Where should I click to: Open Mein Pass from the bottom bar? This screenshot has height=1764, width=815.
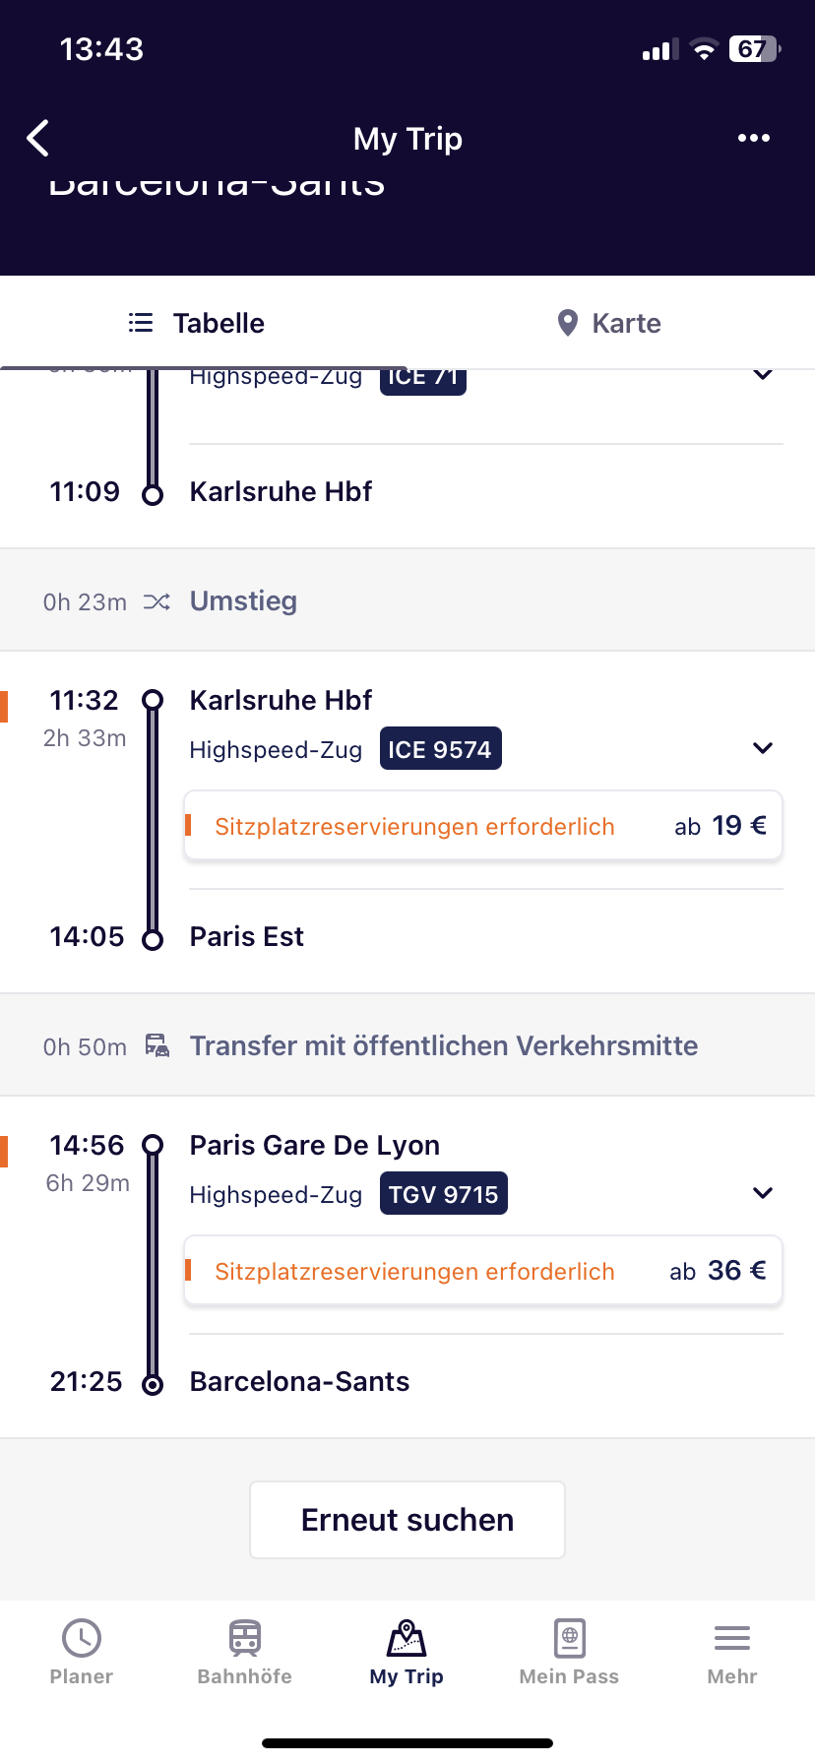pos(569,1638)
